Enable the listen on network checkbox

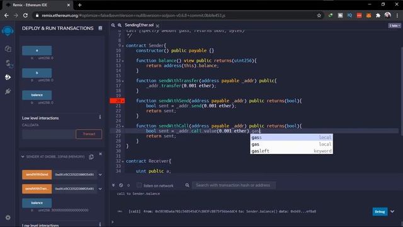point(139,185)
